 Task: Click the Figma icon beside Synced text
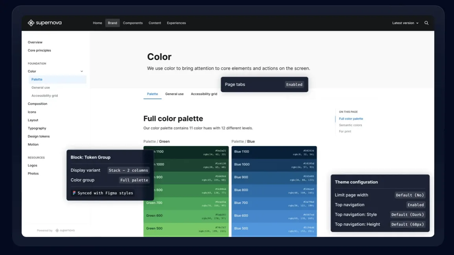coord(74,193)
